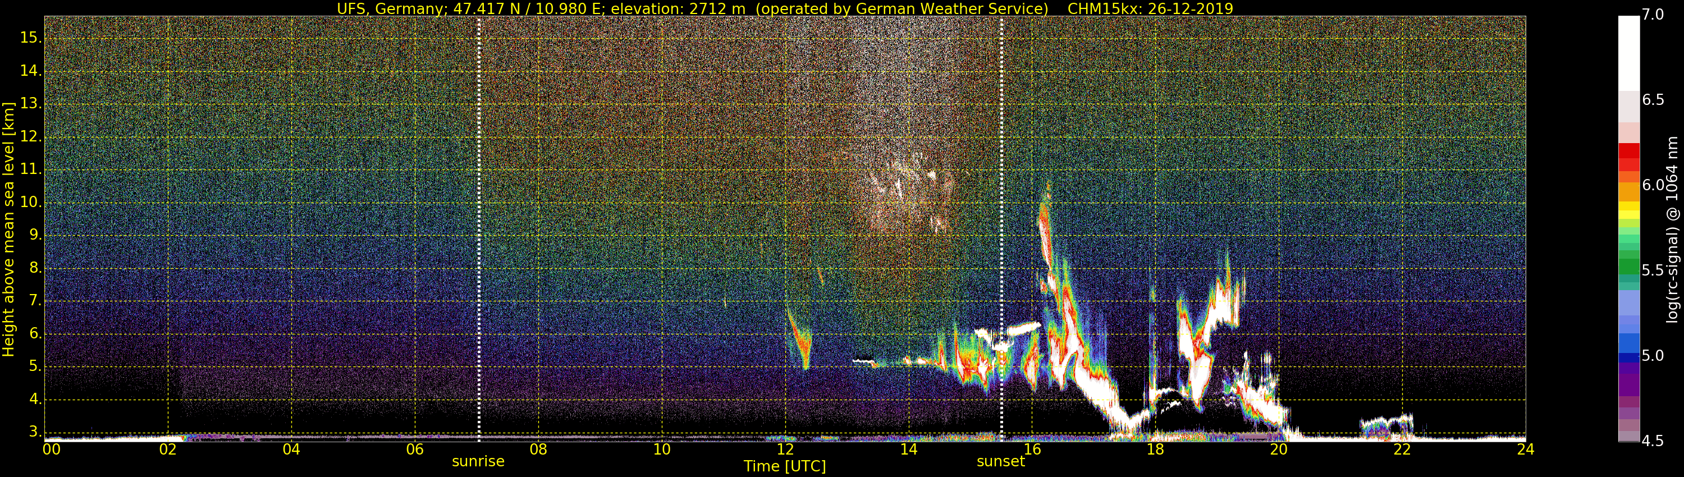Click the y-axis tick label '15.'

(x=31, y=38)
